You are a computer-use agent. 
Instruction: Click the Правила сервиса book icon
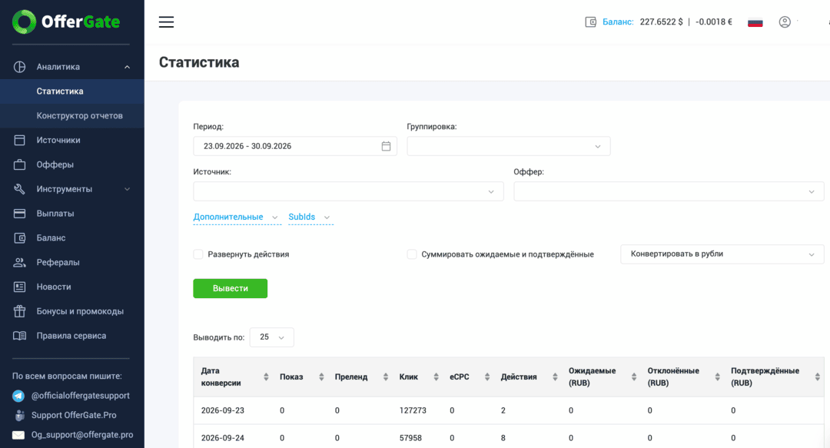tap(19, 336)
